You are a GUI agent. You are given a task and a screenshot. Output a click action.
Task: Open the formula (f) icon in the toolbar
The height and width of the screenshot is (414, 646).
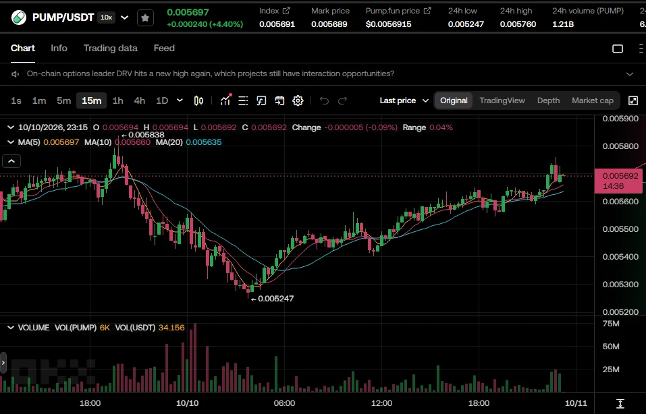[261, 100]
